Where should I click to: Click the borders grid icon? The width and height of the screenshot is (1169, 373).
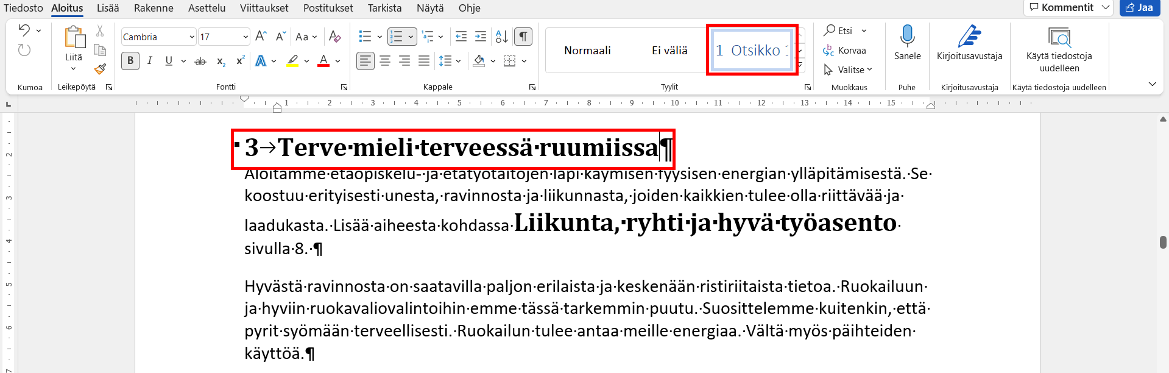510,61
